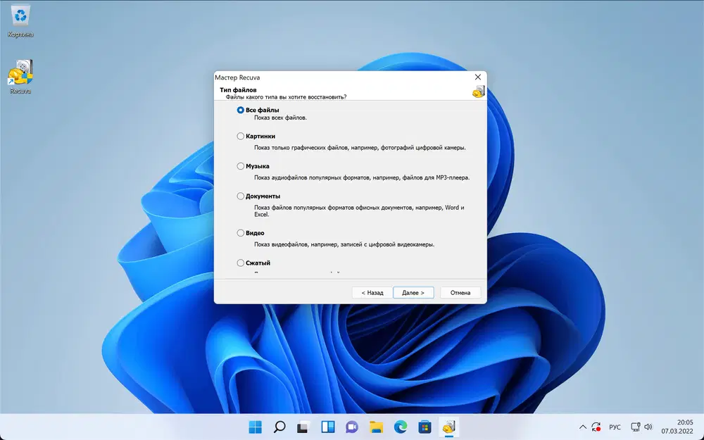704x440 pixels.
Task: Select the "Картинки" radio option
Action: [x=241, y=136]
